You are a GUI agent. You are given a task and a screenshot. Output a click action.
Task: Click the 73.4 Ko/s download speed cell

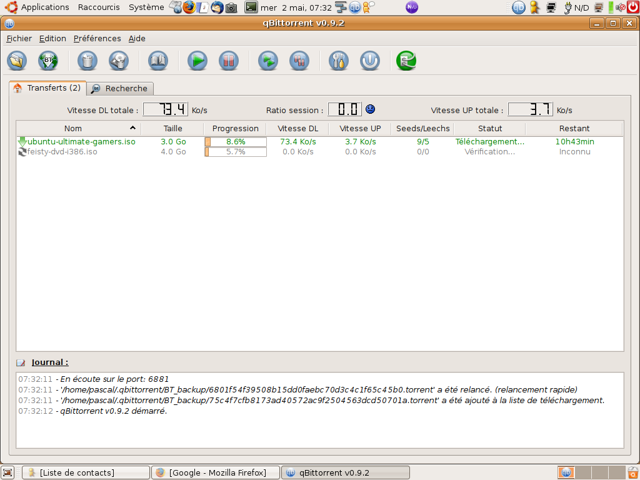pos(298,142)
